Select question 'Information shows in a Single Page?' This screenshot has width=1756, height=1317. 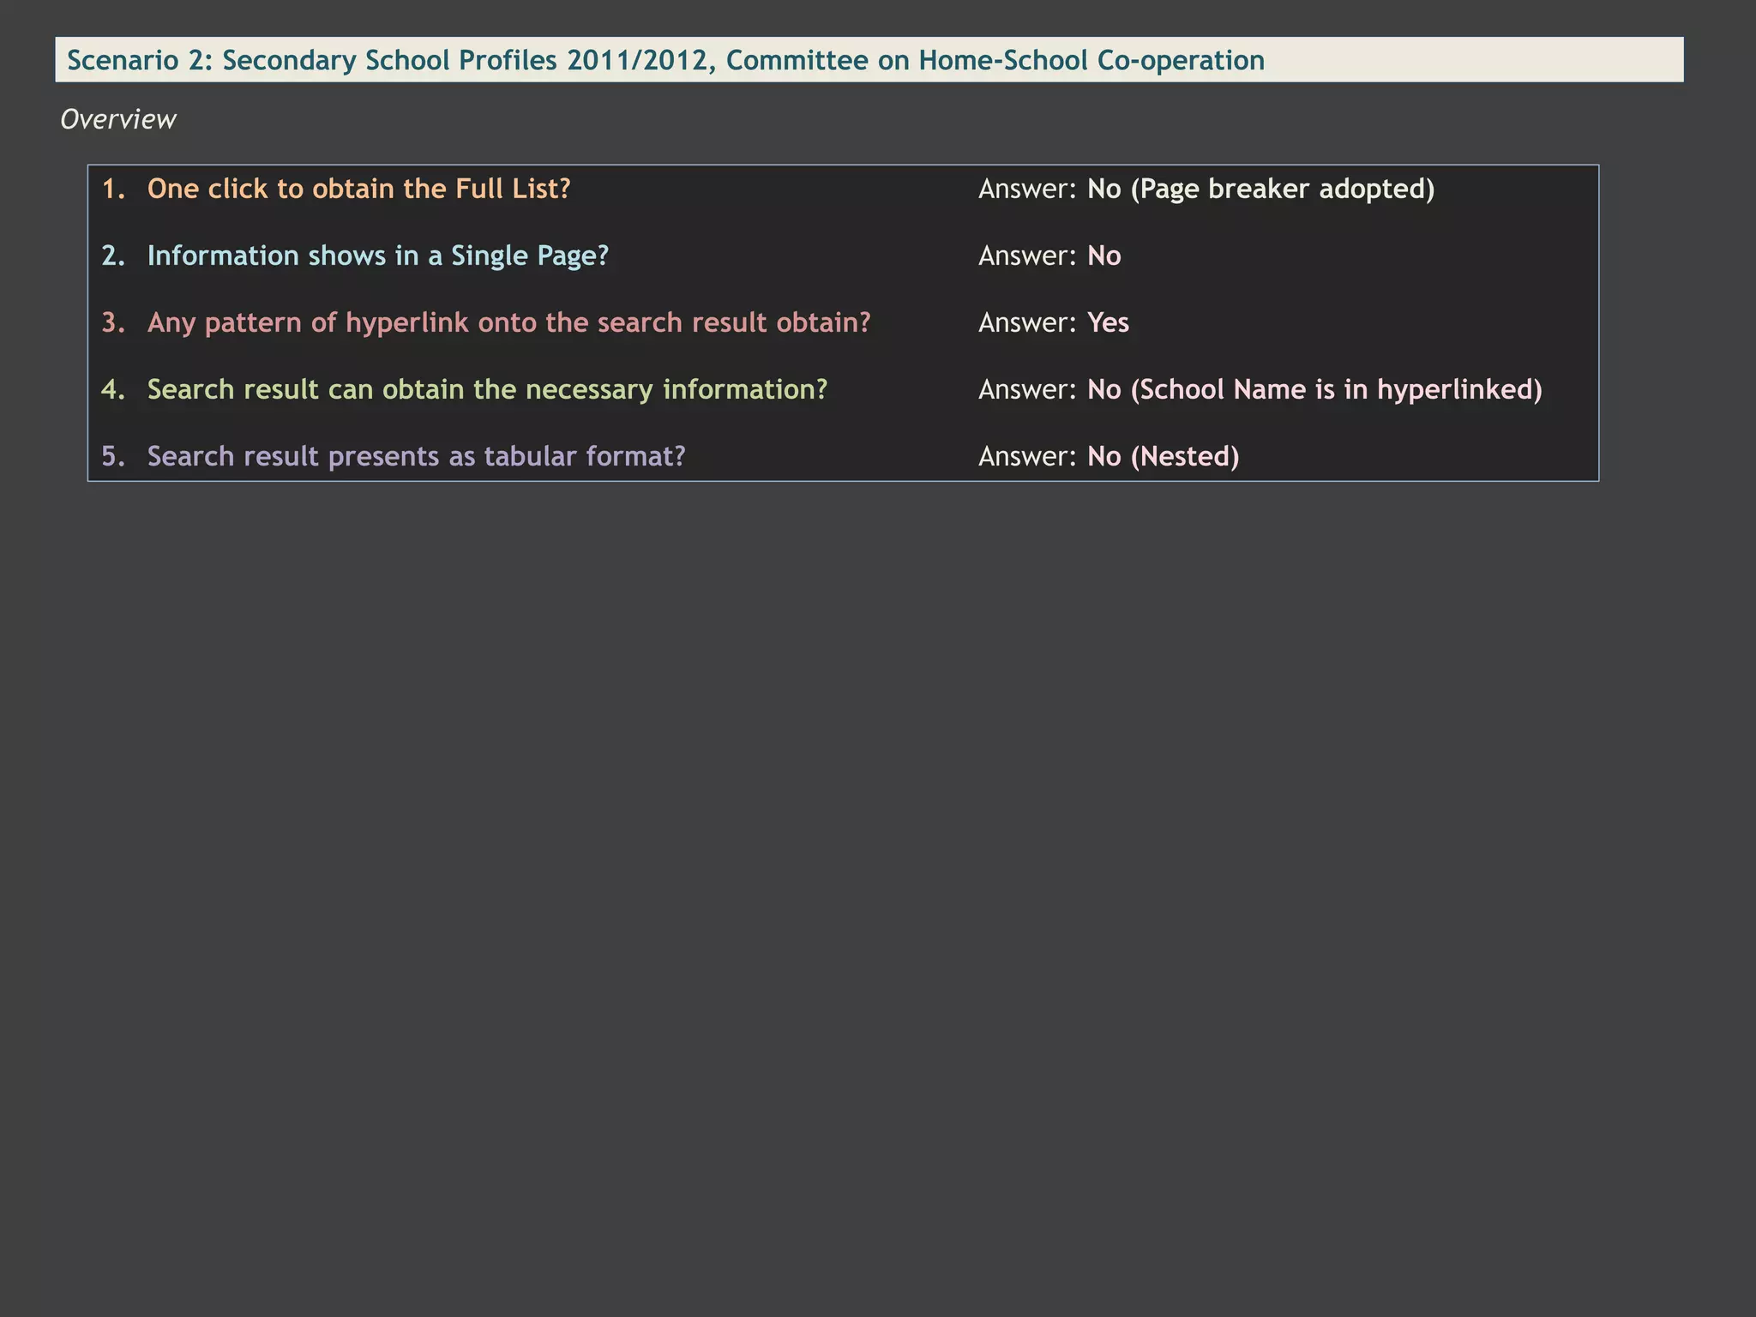point(377,256)
